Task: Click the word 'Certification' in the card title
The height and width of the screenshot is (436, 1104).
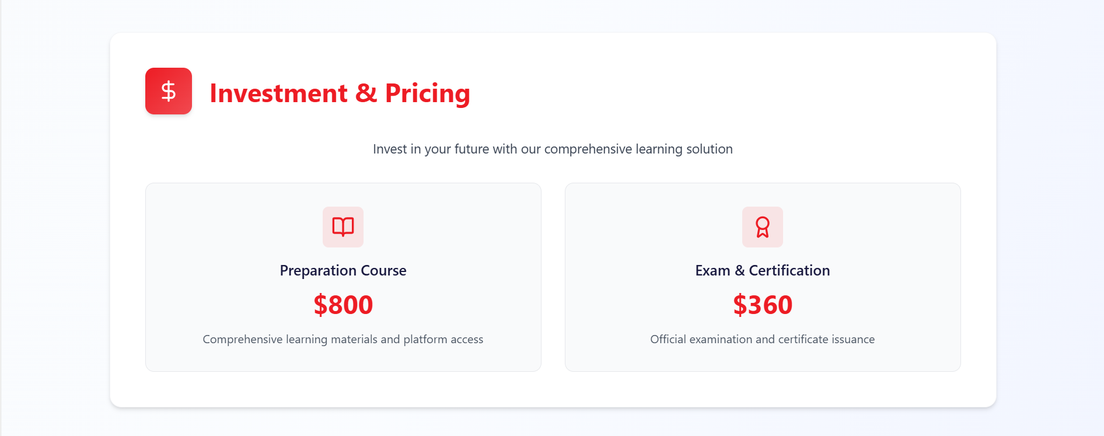Action: point(789,271)
